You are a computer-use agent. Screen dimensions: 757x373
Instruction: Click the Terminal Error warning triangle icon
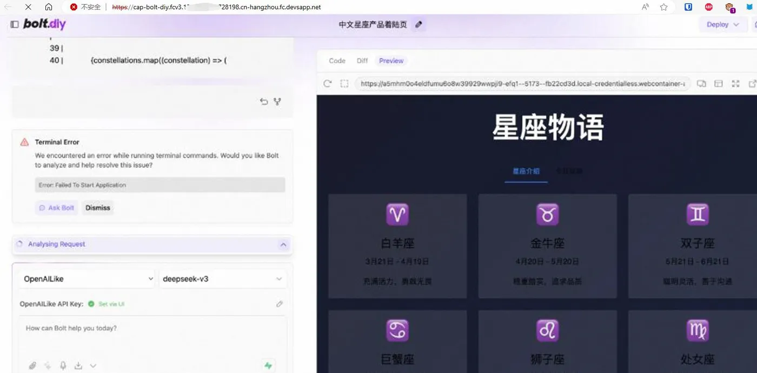(x=24, y=142)
